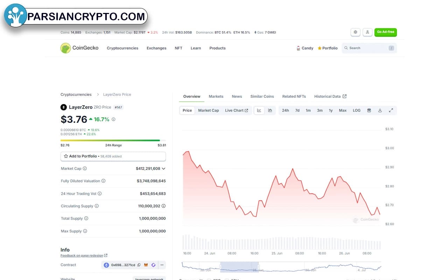Open the Live Chart link
Viewport: 448px width, 280px height.
[237, 110]
